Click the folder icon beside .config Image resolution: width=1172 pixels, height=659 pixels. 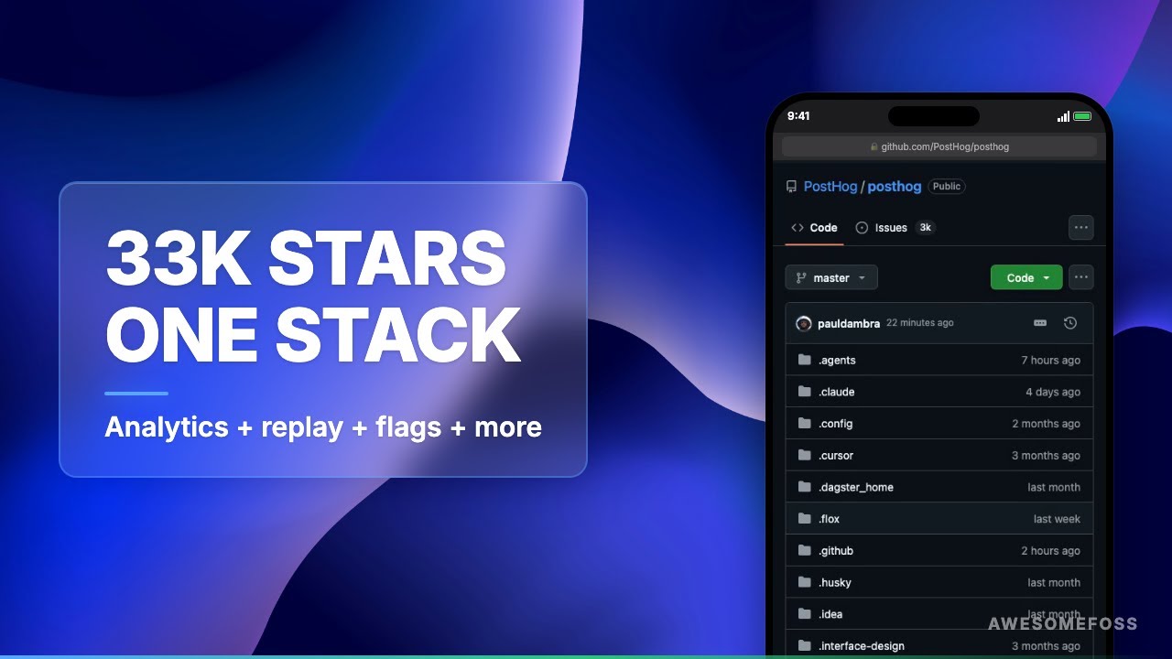tap(804, 423)
